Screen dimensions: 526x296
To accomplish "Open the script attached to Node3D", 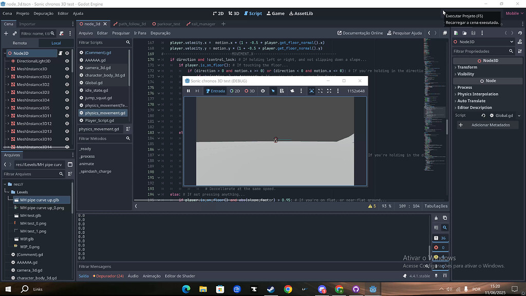I will tap(61, 53).
